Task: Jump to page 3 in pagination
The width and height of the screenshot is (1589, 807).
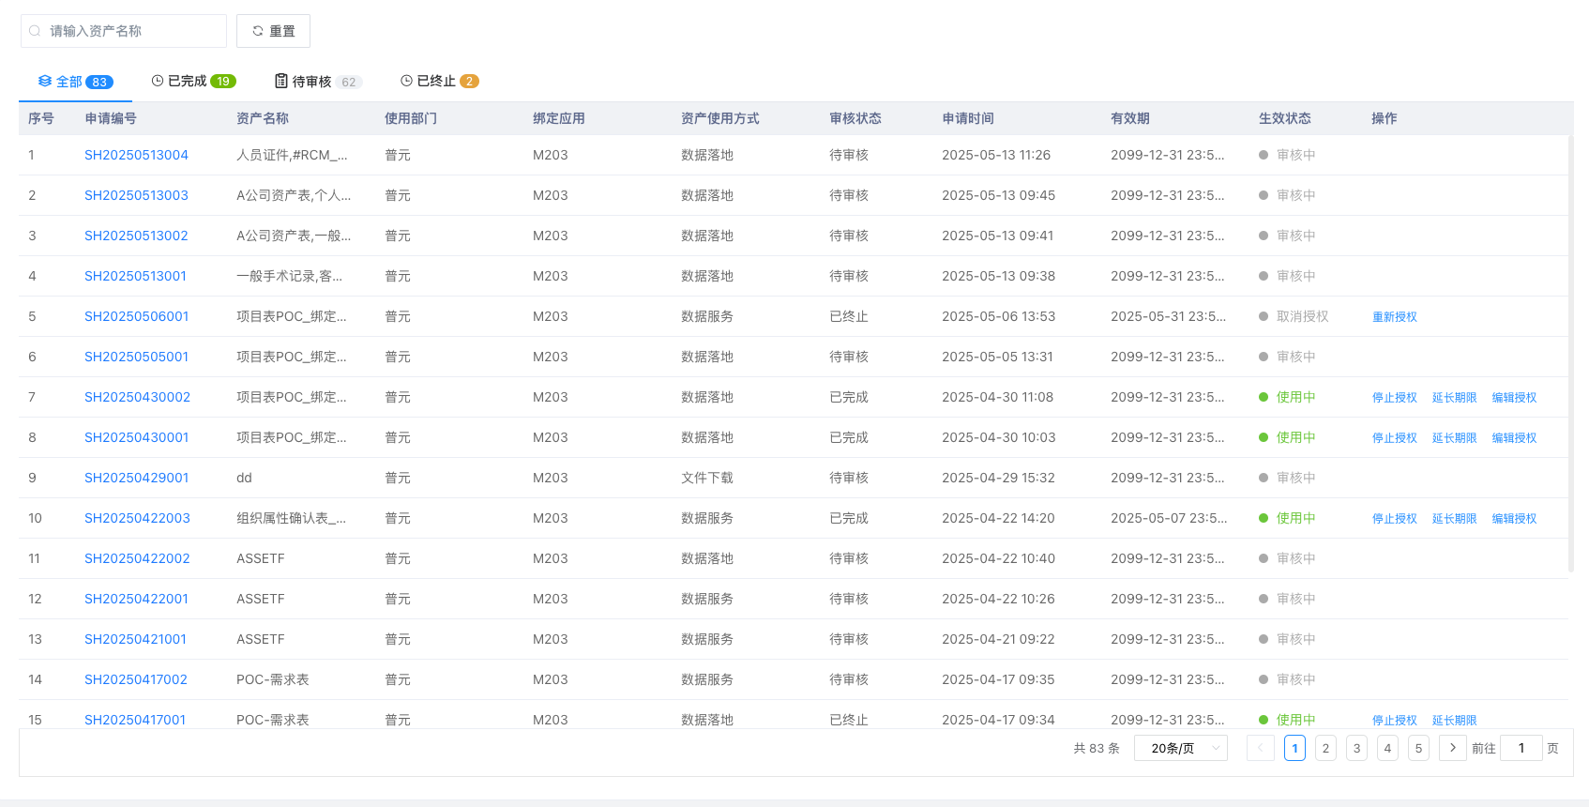Action: [x=1356, y=748]
